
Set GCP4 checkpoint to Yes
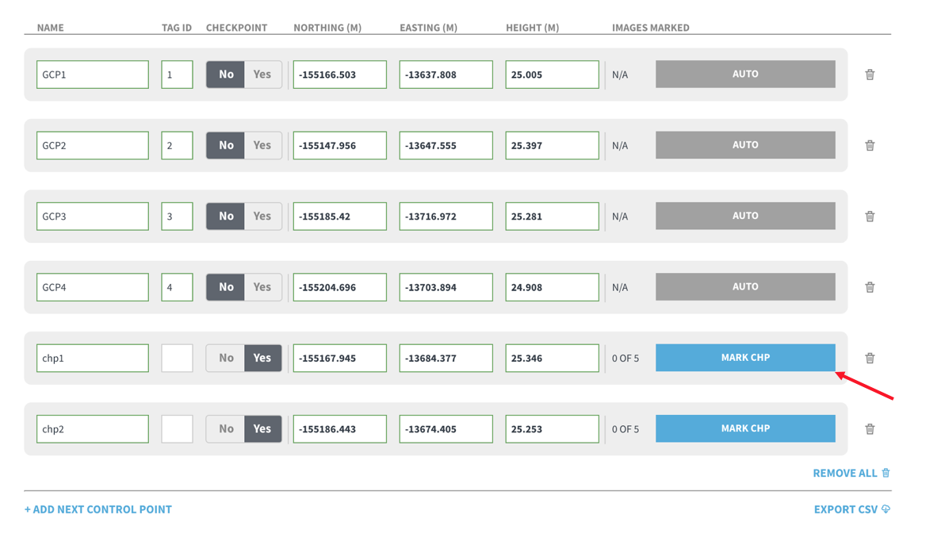pyautogui.click(x=263, y=287)
